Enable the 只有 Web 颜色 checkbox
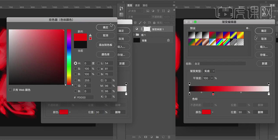Viewport: 278px width, 140px height. pyautogui.click(x=10, y=90)
